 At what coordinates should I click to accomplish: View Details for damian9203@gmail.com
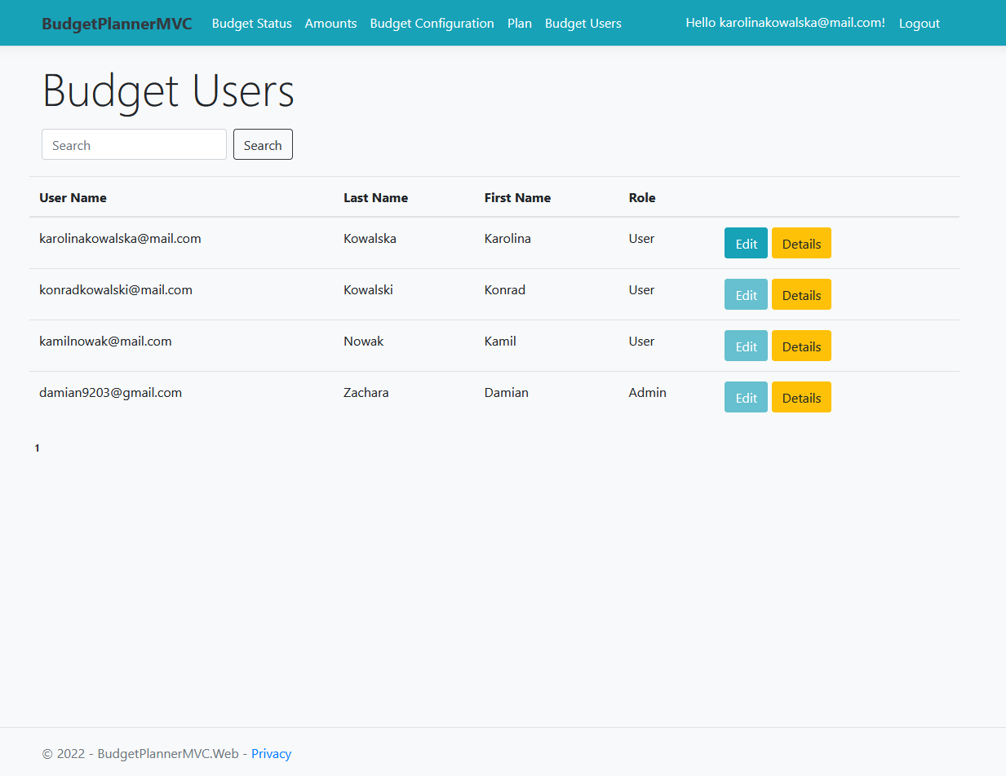coord(801,397)
